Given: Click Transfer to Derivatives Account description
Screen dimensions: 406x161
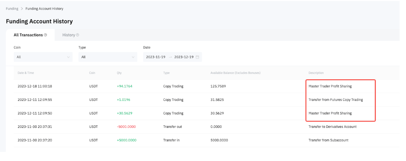Looking at the screenshot, I should click(x=332, y=127).
